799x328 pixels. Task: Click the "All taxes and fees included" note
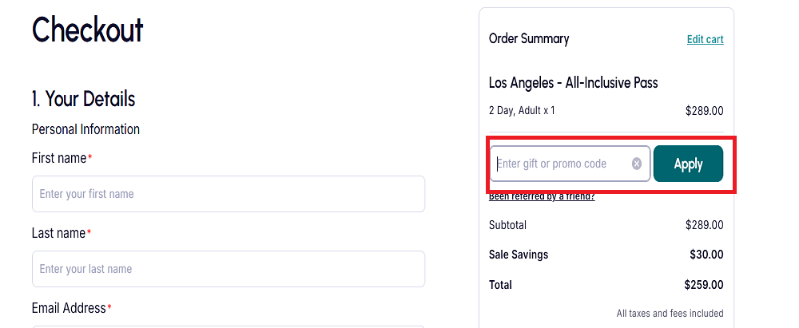pos(670,314)
